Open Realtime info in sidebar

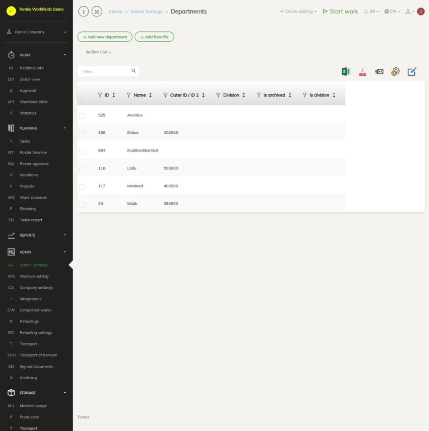pyautogui.click(x=31, y=68)
